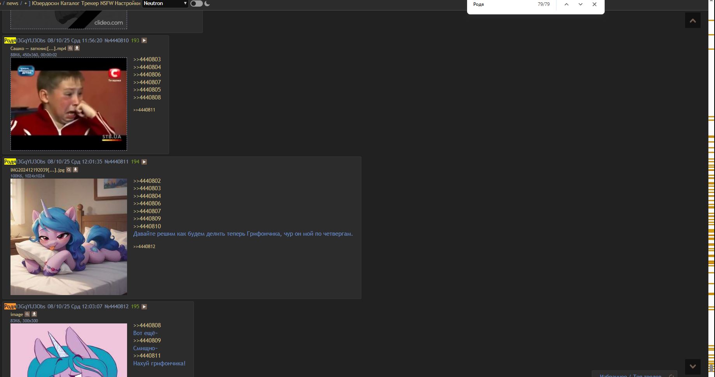
Task: Toggle the dark theme switch
Action: pyautogui.click(x=197, y=3)
